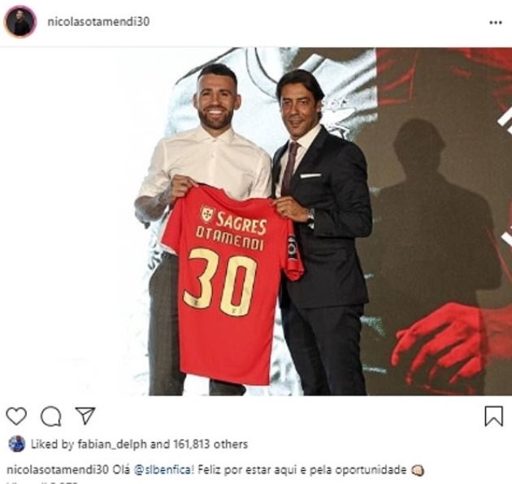Click the Benfica crest on the red jersey
Screen dimensions: 512x484
(x=207, y=214)
